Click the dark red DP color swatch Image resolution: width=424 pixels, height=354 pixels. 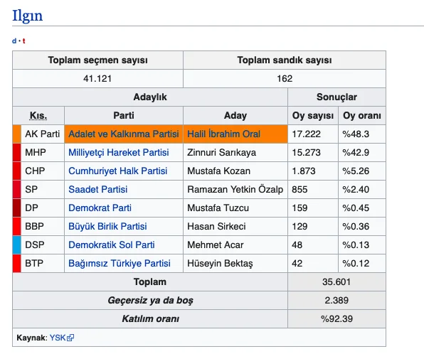tap(17, 208)
